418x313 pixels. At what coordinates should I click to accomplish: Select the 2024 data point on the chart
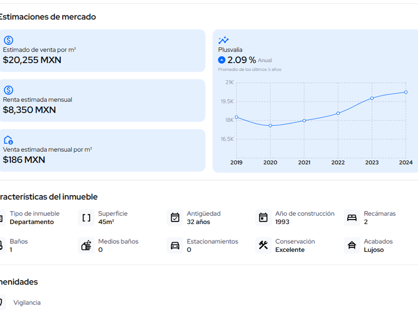(406, 92)
